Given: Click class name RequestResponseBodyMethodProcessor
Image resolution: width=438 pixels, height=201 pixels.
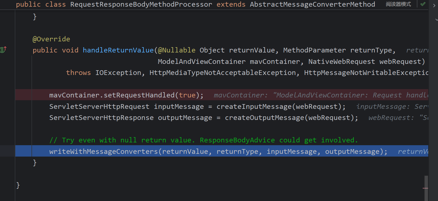Looking at the screenshot, I should tap(141, 4).
